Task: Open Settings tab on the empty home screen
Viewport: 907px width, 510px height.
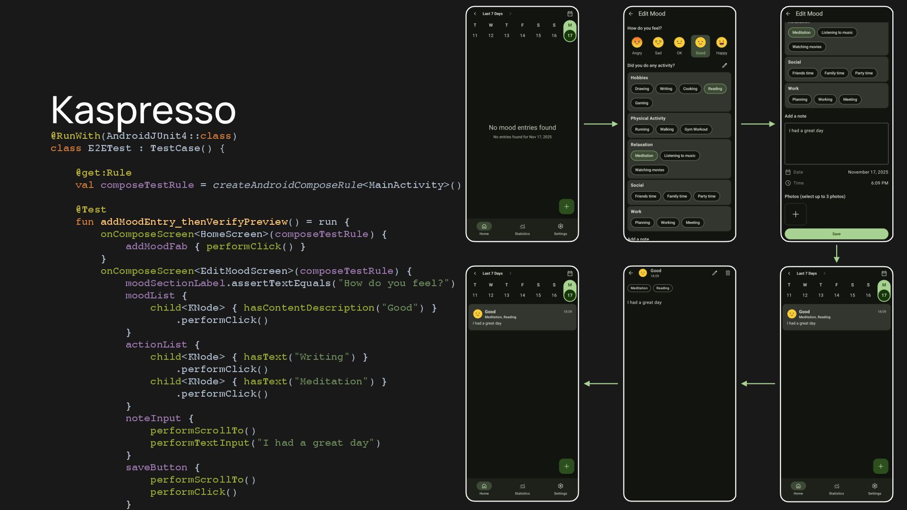Action: pyautogui.click(x=560, y=229)
